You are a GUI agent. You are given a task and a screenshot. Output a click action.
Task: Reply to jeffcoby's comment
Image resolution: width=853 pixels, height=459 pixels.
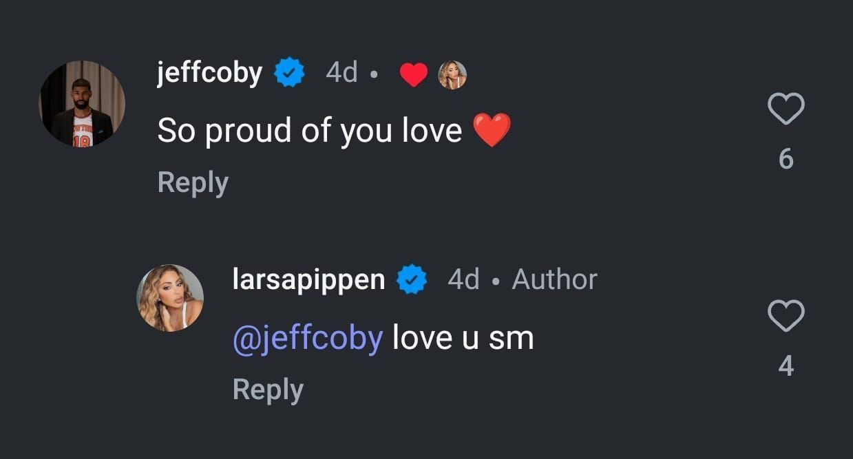pyautogui.click(x=193, y=183)
